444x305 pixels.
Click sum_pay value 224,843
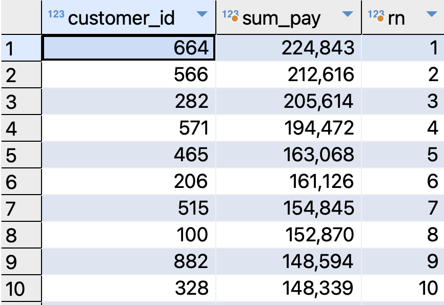tap(318, 48)
